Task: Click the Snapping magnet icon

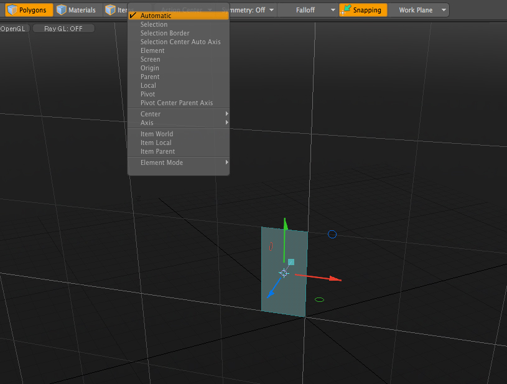Action: pyautogui.click(x=345, y=9)
